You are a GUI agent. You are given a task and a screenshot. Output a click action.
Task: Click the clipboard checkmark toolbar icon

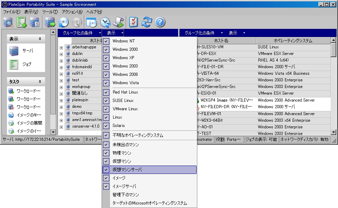tap(133, 22)
